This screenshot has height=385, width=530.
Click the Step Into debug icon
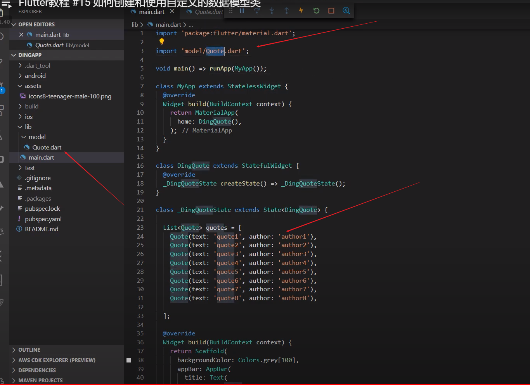point(272,11)
